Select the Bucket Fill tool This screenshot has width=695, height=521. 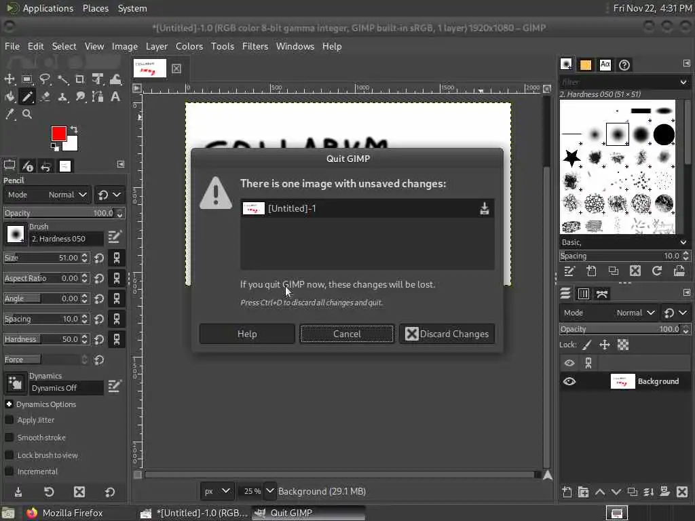point(10,96)
